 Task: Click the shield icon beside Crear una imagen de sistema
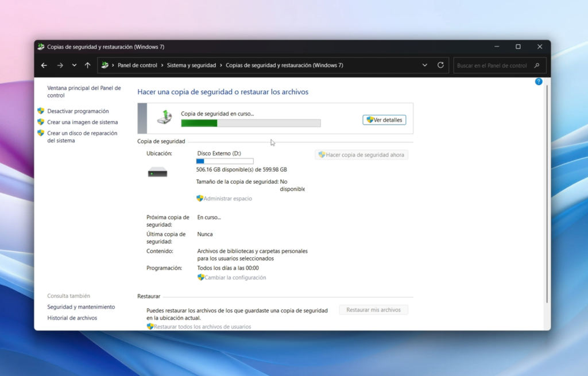pyautogui.click(x=41, y=122)
